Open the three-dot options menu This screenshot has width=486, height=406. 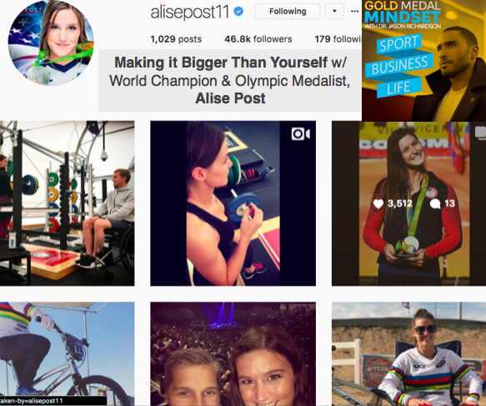[x=354, y=11]
